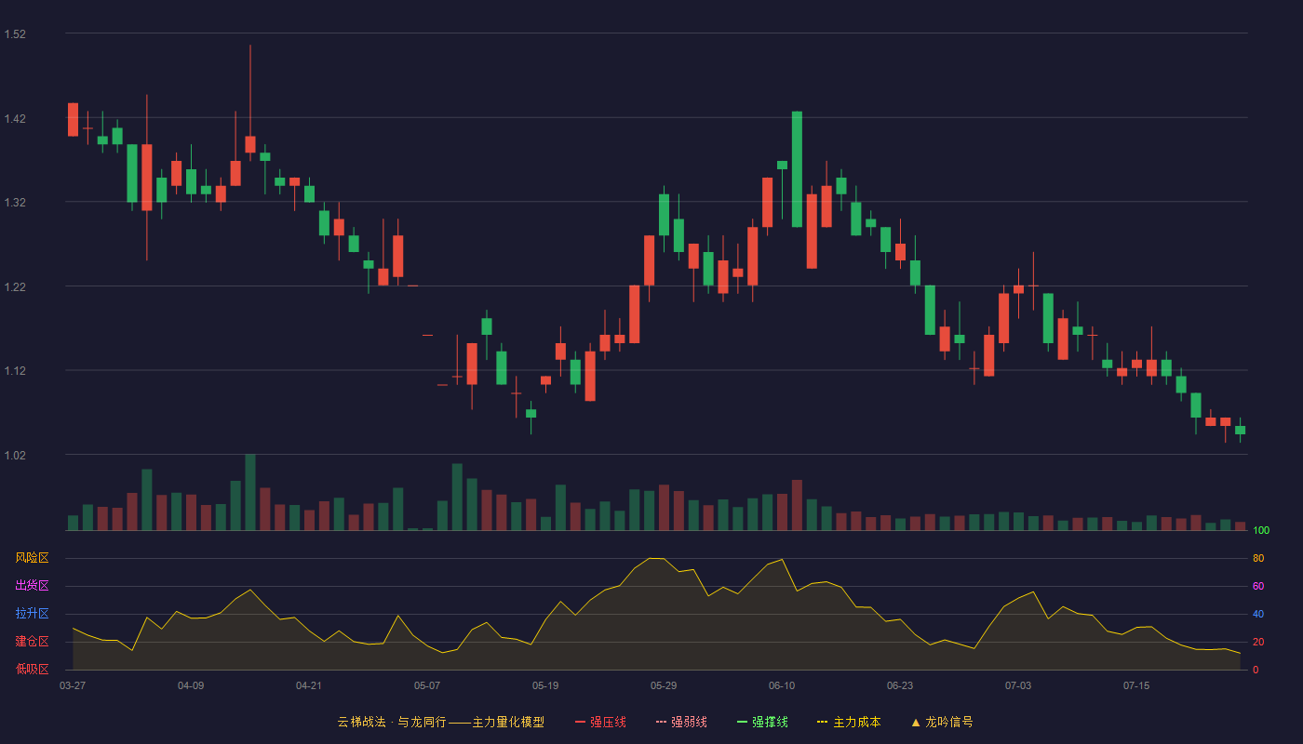Select the red candle with wick reaching 1.52
The image size is (1303, 744).
249,144
